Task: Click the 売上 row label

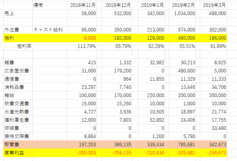Action: 9,13
